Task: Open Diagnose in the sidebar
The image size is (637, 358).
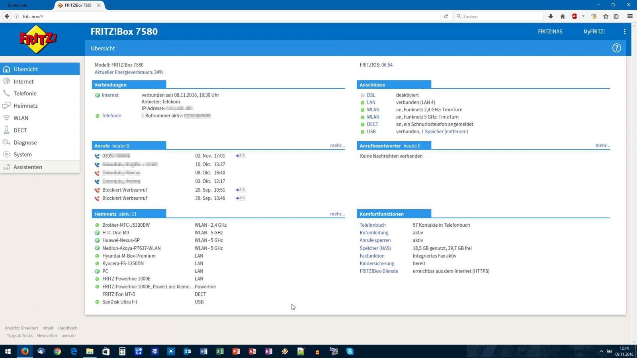Action: 40,142
